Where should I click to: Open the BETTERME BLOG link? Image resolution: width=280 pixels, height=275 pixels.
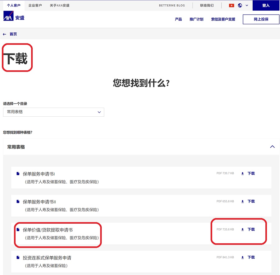click(172, 6)
